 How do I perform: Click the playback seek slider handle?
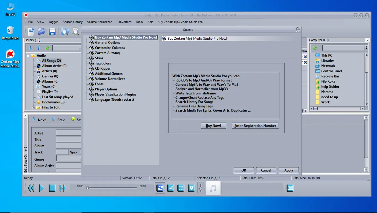(x=87, y=188)
